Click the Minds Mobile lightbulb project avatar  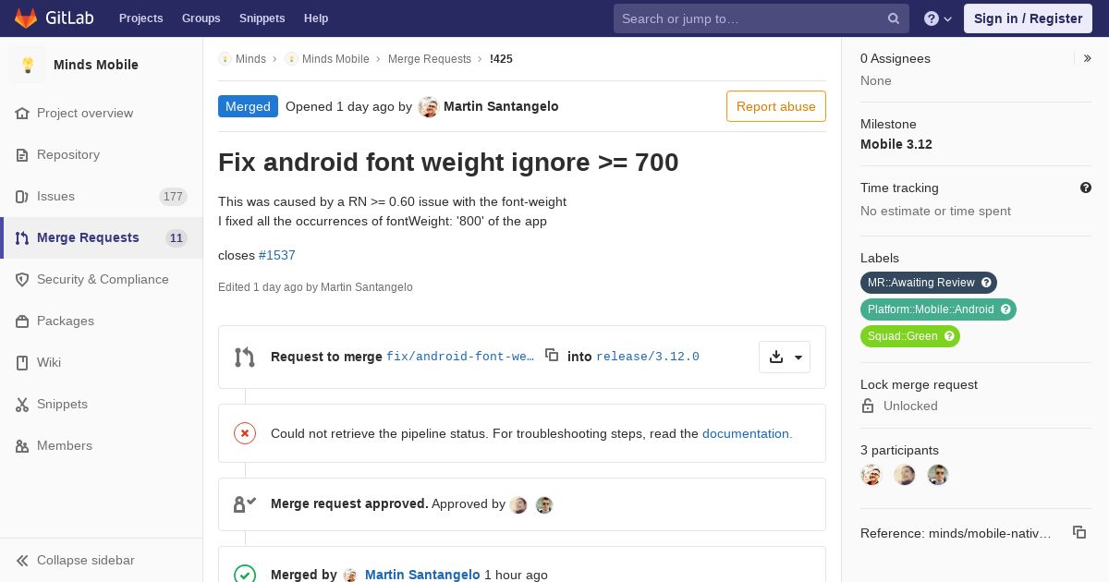point(28,65)
